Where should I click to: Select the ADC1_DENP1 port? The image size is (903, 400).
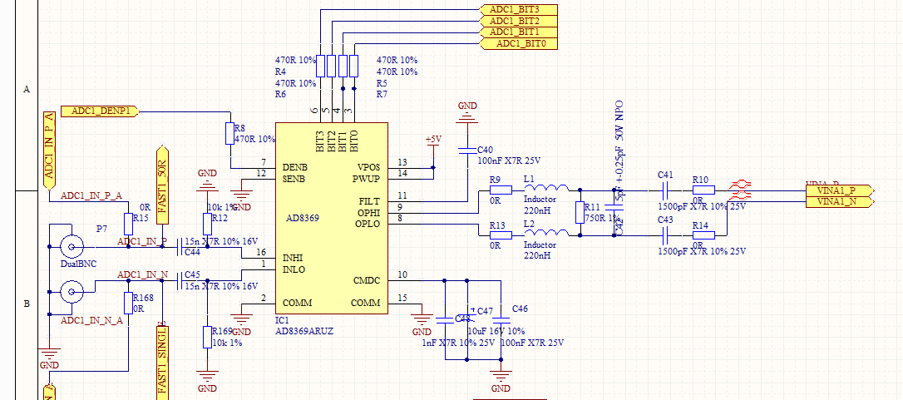[x=100, y=111]
